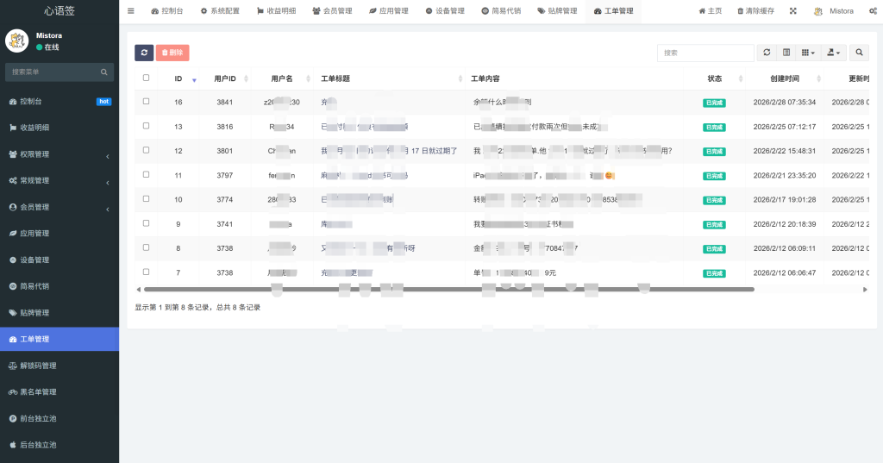Open 解锁码管理 in sidebar menu
This screenshot has height=463, width=883.
[59, 366]
